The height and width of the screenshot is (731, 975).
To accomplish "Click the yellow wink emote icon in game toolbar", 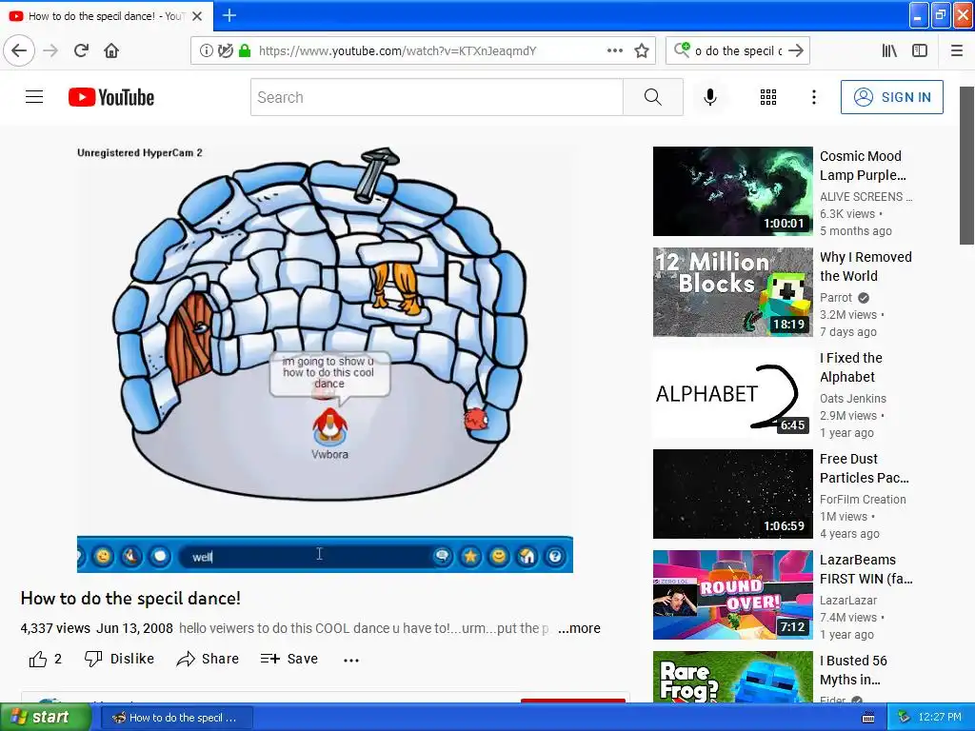I will (x=103, y=556).
